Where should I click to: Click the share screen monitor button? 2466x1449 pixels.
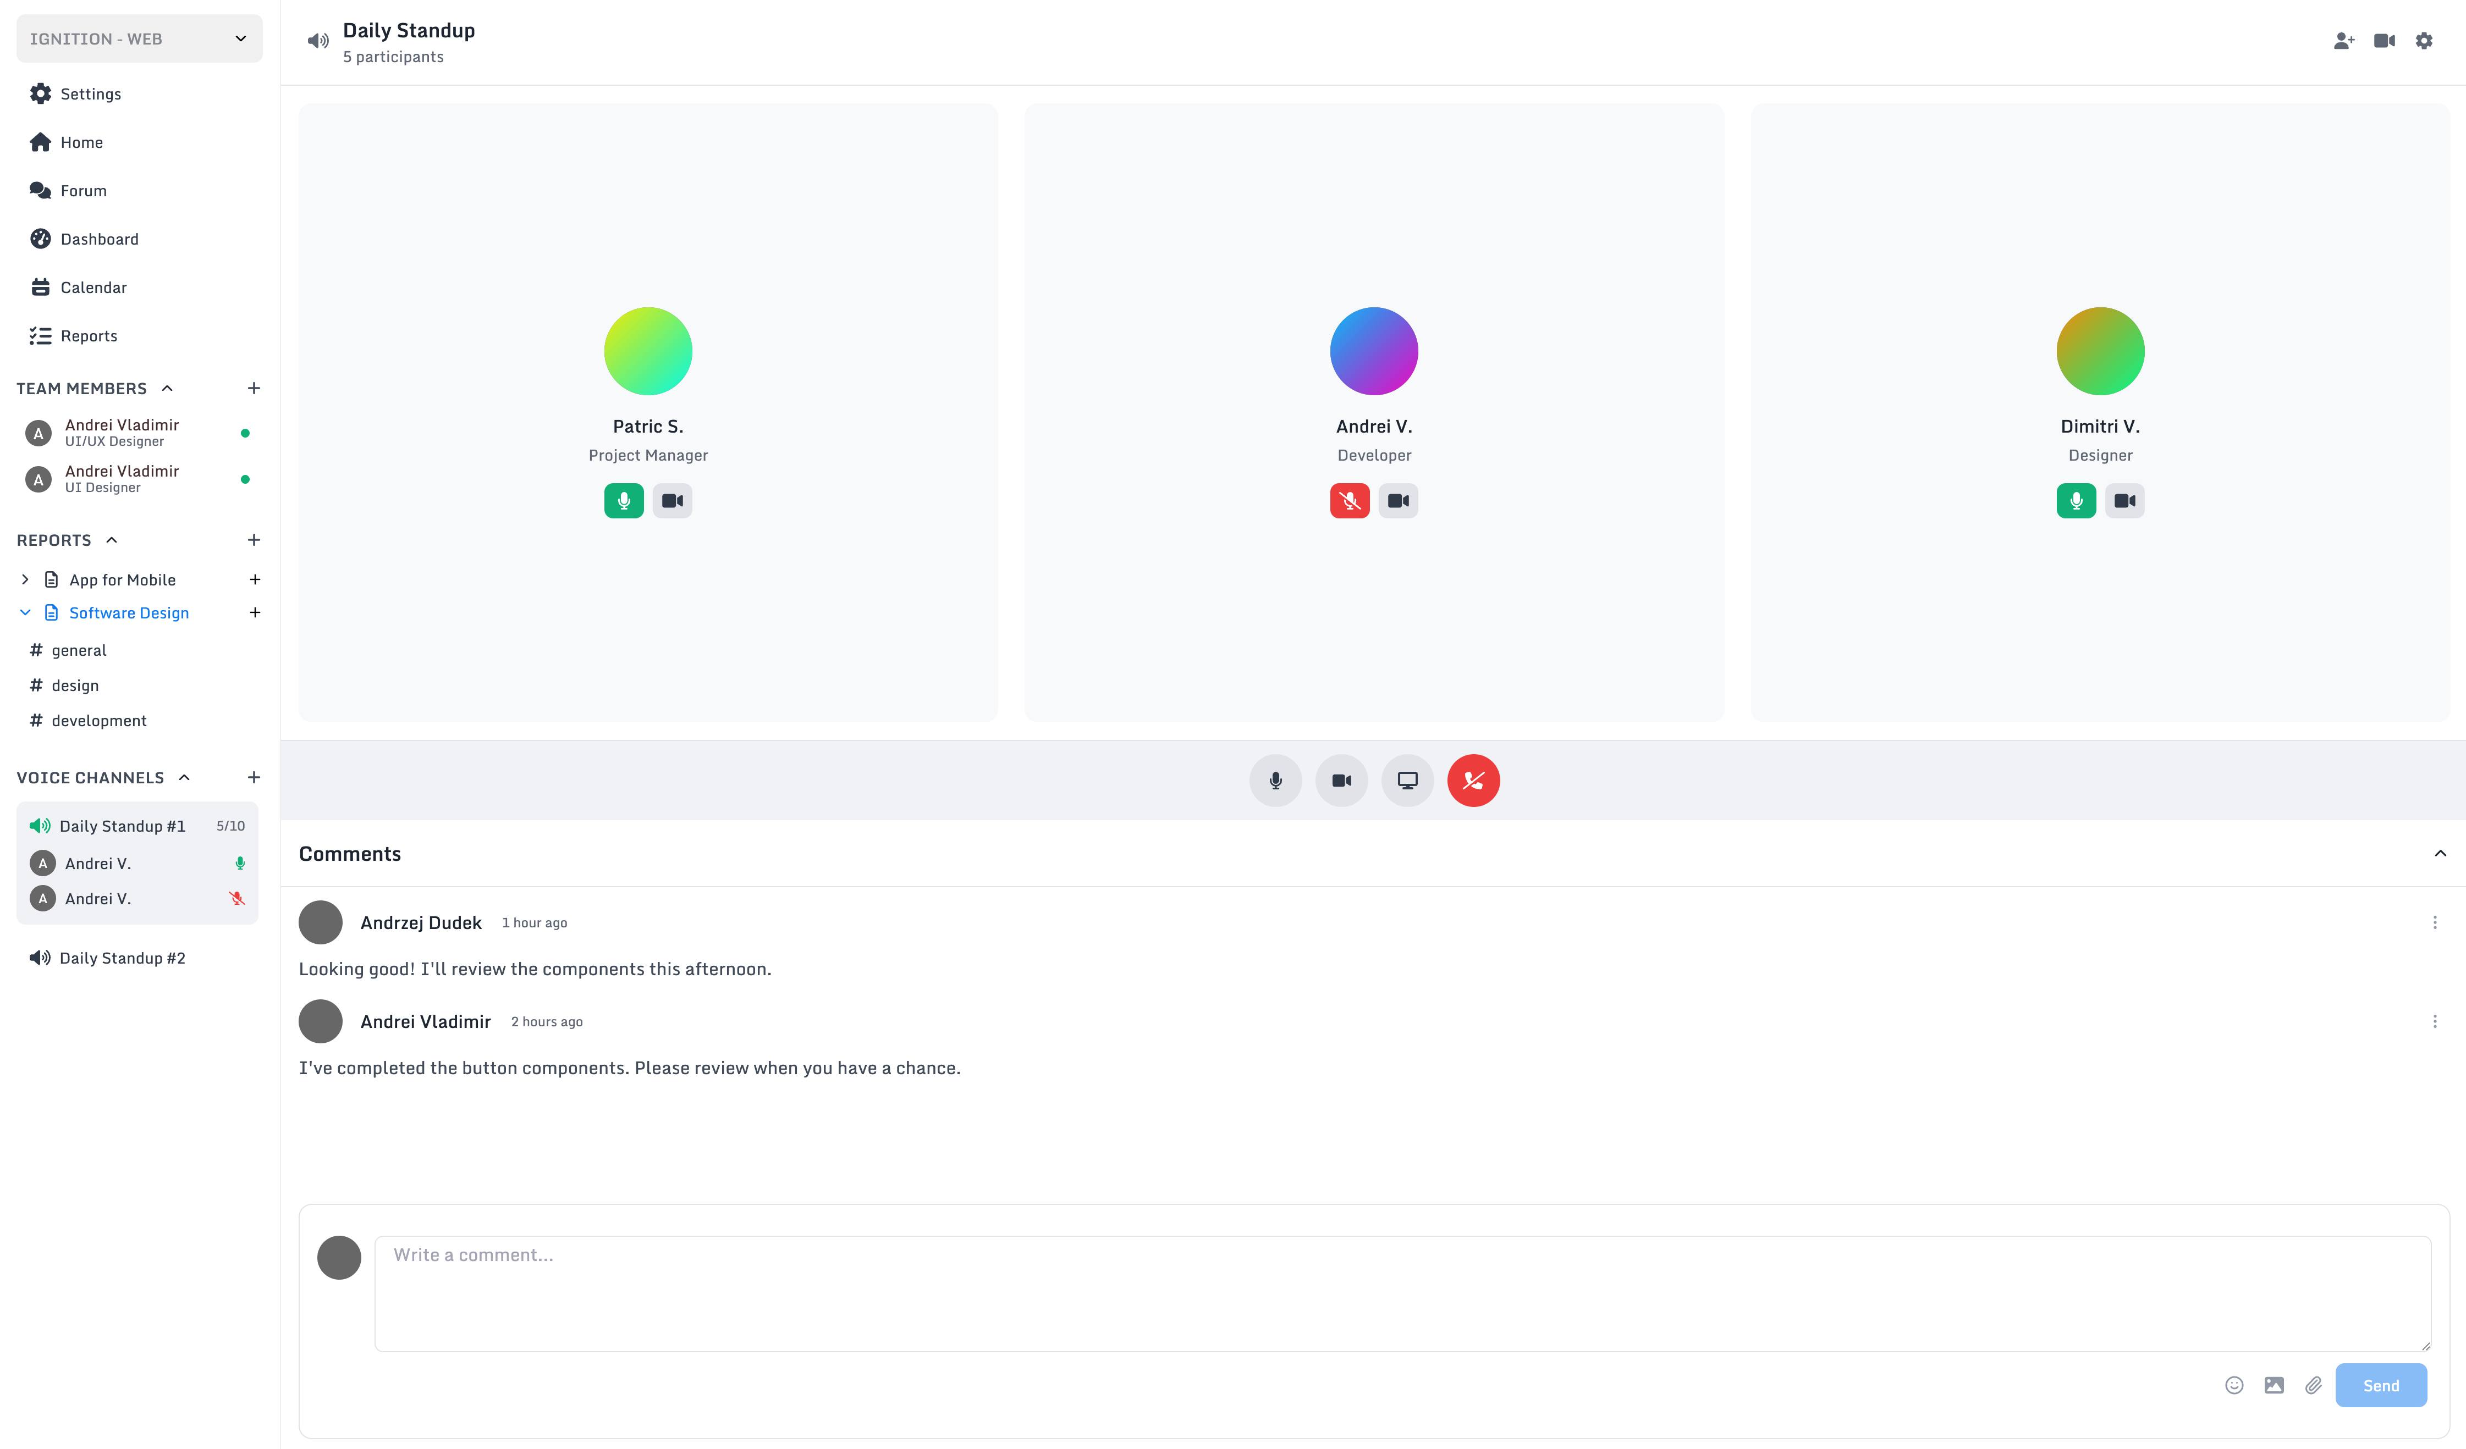tap(1407, 781)
